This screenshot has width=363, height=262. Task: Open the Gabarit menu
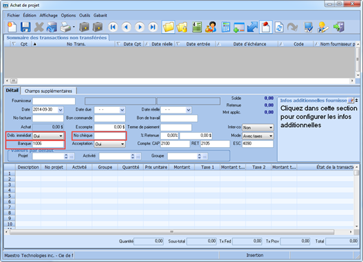(x=100, y=15)
